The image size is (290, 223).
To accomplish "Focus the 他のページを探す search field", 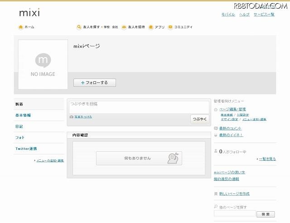I will point(235,213).
